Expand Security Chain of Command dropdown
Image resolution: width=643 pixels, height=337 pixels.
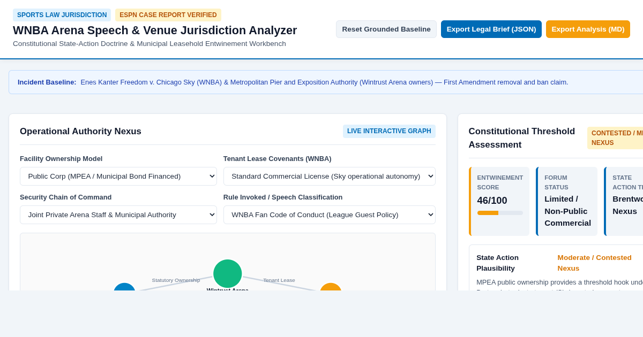tap(118, 215)
